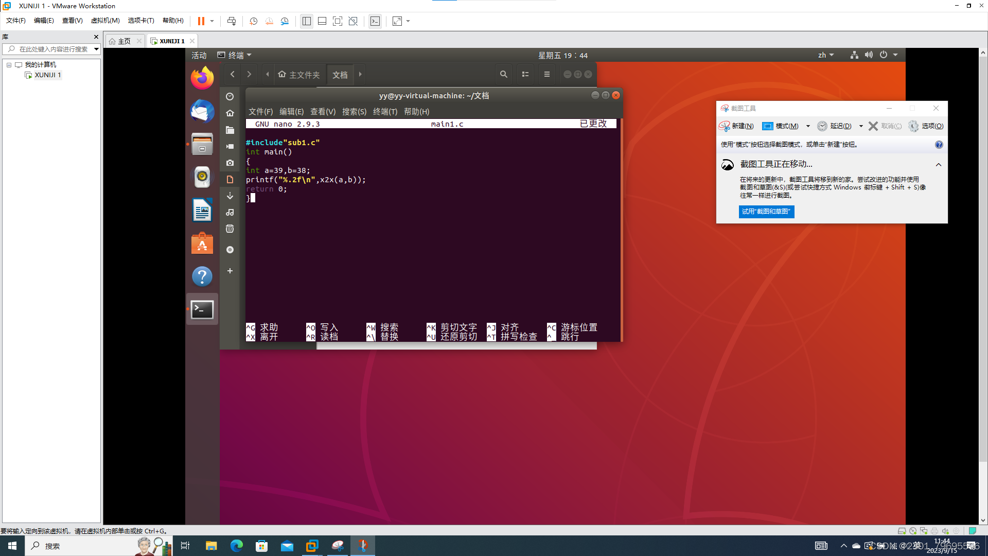The height and width of the screenshot is (556, 988).
Task: Toggle the thumbnail bar view icon
Action: click(x=322, y=21)
